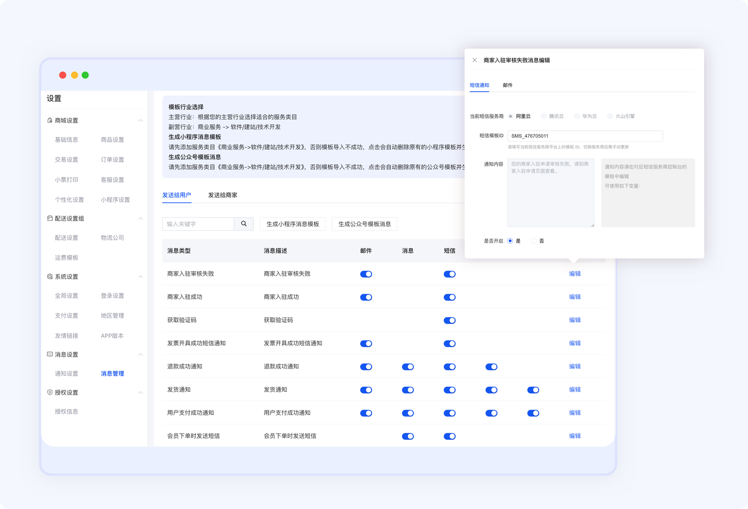Click the 消息设置 message icon
748x509 pixels.
(x=50, y=354)
